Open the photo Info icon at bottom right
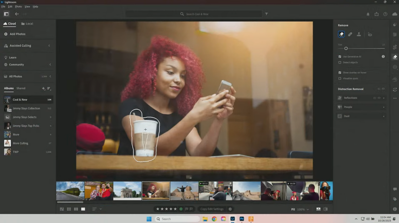Image resolution: width=399 pixels, height=223 pixels. 395,209
